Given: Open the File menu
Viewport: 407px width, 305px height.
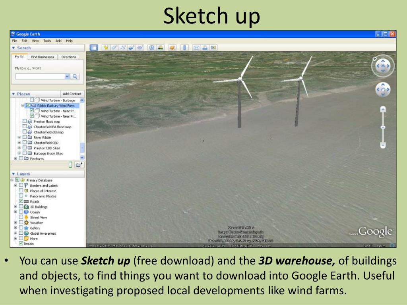Looking at the screenshot, I should pyautogui.click(x=15, y=41).
